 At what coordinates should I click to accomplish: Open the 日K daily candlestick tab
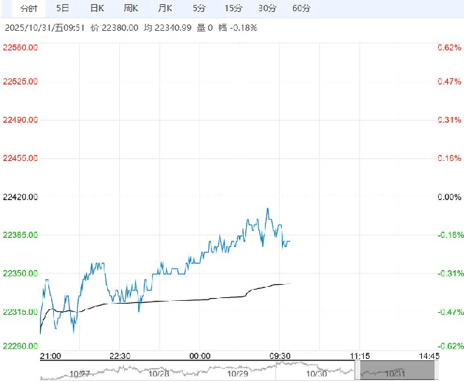click(x=97, y=8)
